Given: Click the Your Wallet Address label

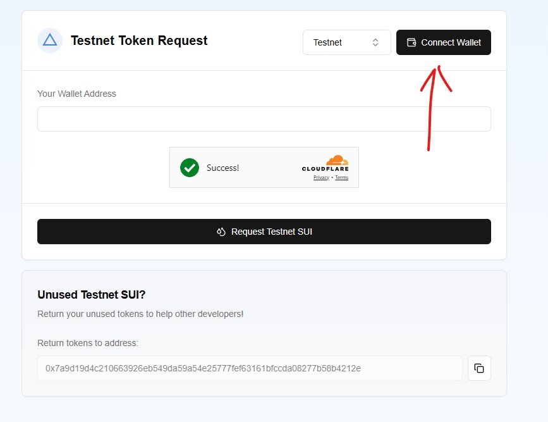Looking at the screenshot, I should coord(76,94).
